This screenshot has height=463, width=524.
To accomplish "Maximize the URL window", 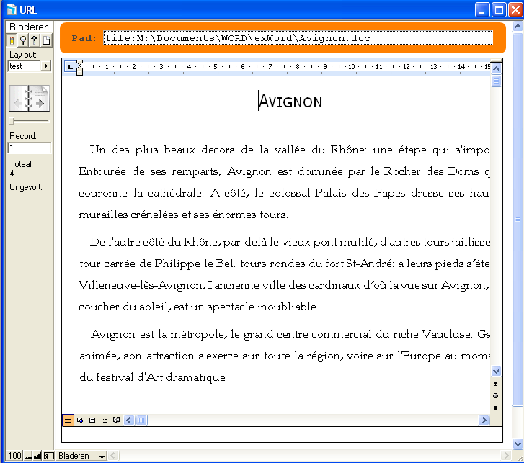I will (499, 9).
